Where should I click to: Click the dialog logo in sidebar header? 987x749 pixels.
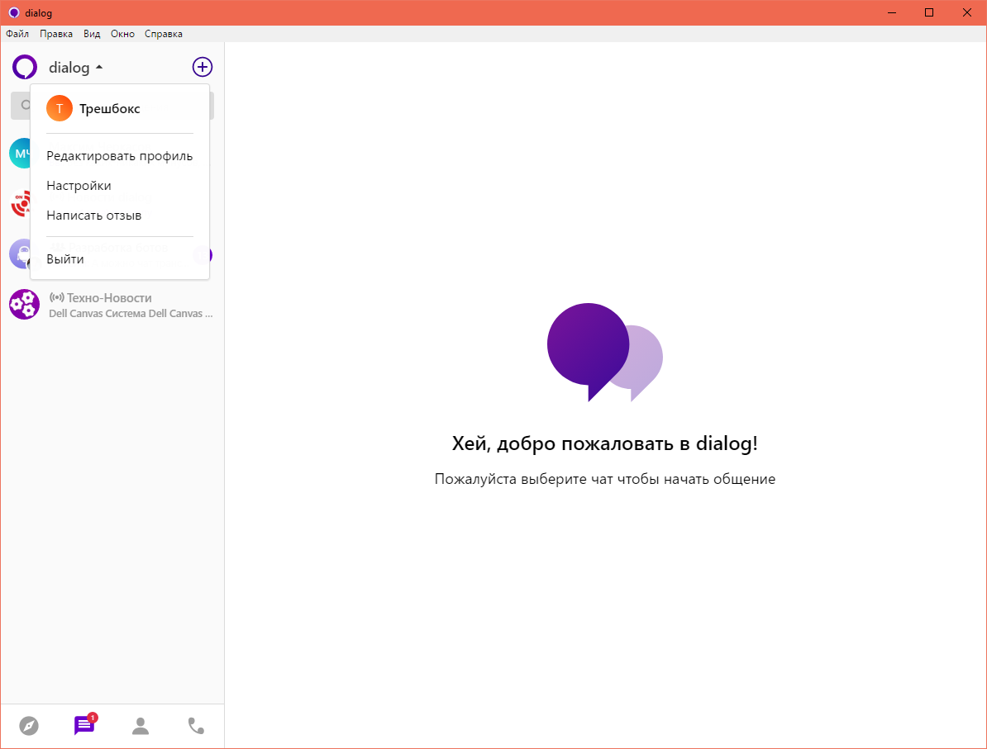pos(25,67)
